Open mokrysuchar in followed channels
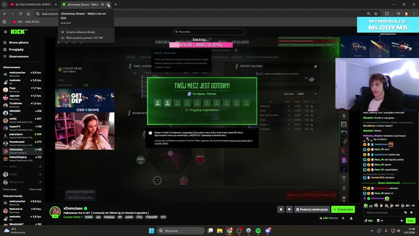 [22, 74]
